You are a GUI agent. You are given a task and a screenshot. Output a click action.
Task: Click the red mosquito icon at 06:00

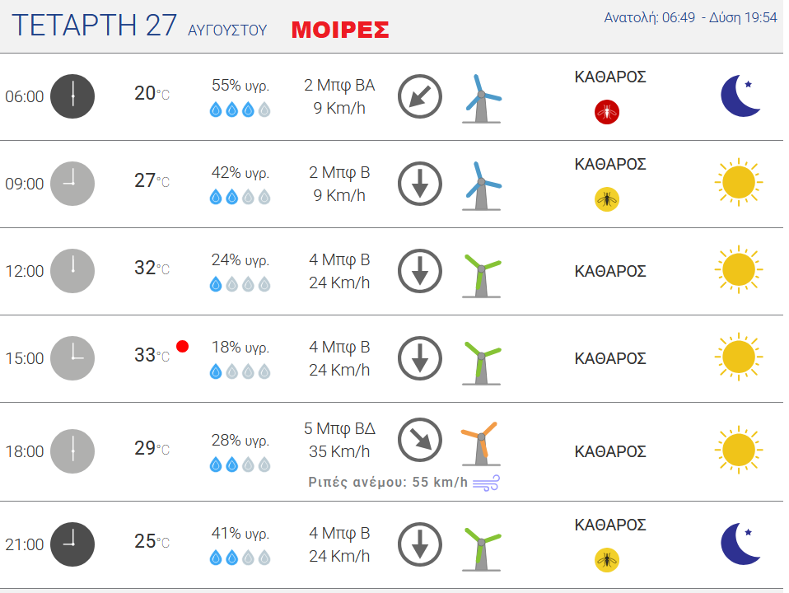pos(607,112)
